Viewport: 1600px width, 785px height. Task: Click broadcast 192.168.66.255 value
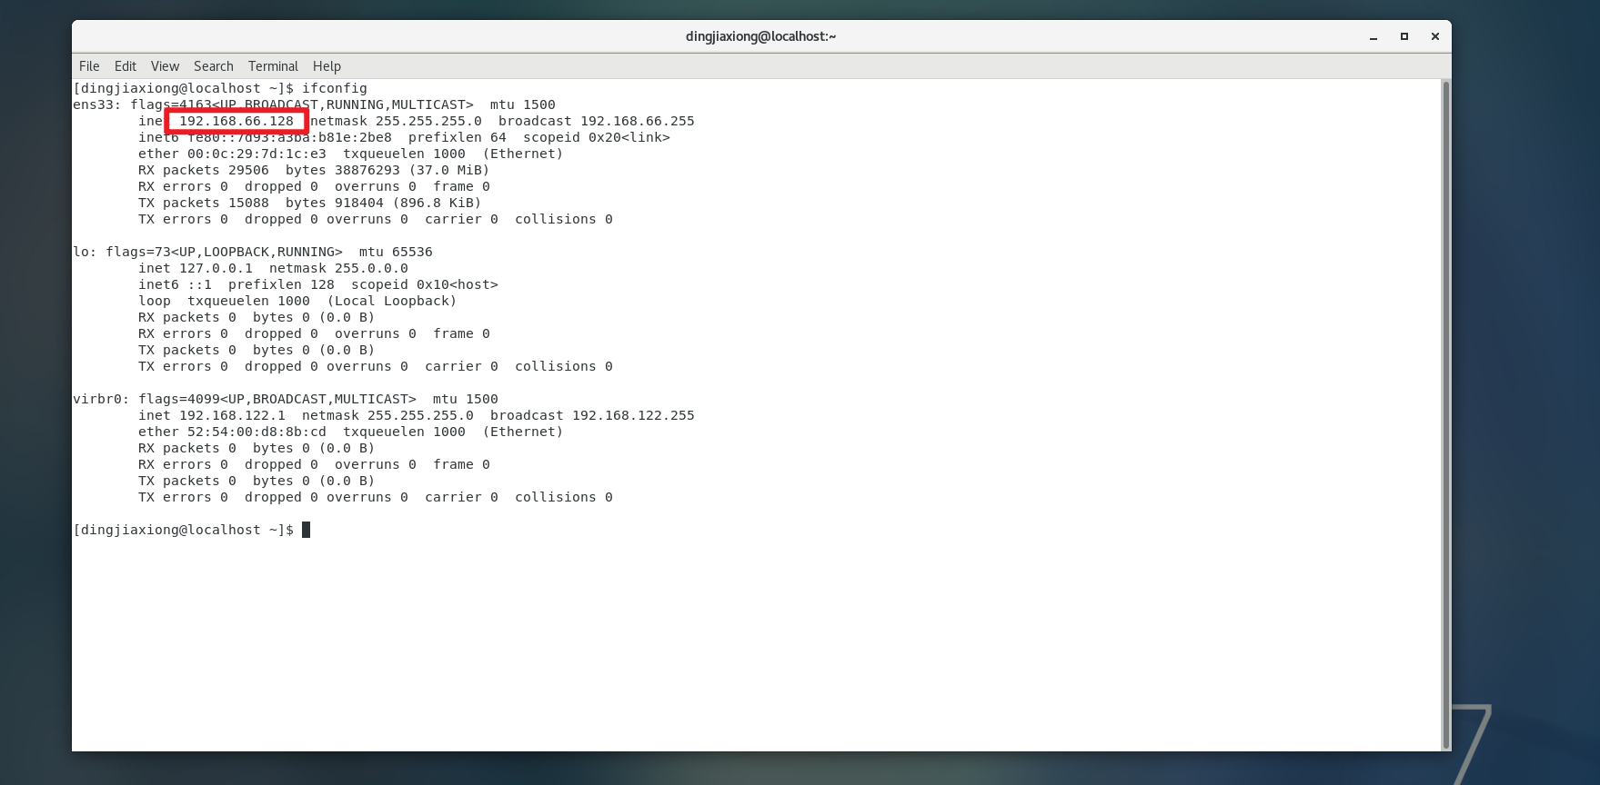tap(637, 121)
